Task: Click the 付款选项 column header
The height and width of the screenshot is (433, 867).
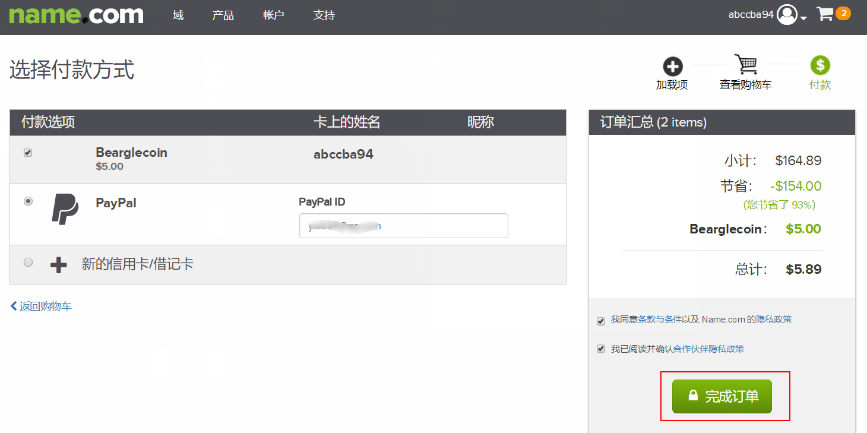Action: click(48, 122)
